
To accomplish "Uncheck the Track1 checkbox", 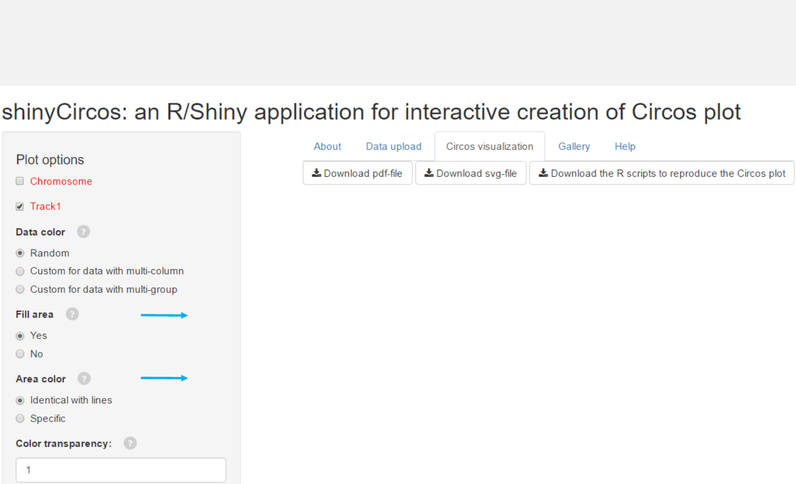I will tap(20, 206).
